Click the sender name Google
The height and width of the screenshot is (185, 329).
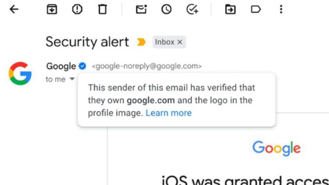(61, 66)
